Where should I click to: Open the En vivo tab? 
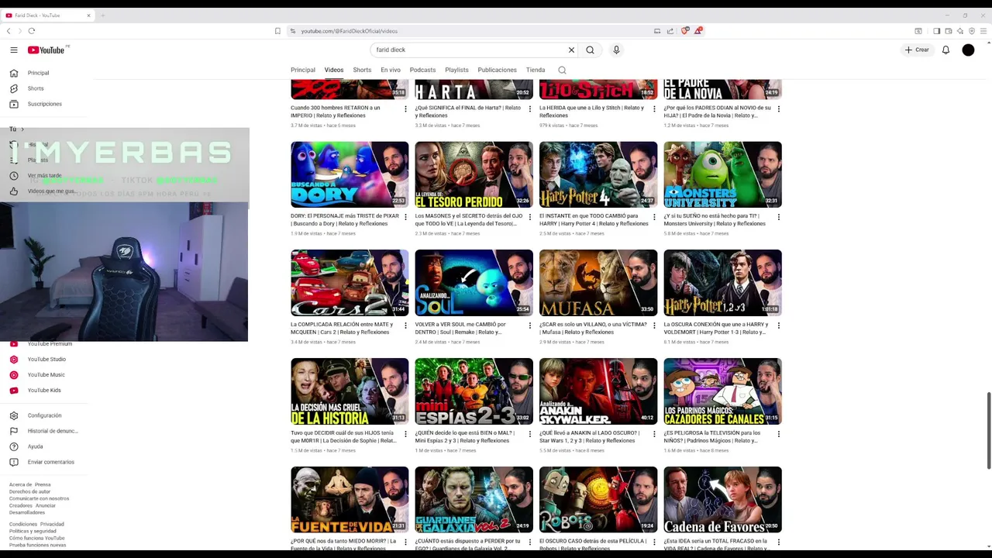pyautogui.click(x=391, y=70)
